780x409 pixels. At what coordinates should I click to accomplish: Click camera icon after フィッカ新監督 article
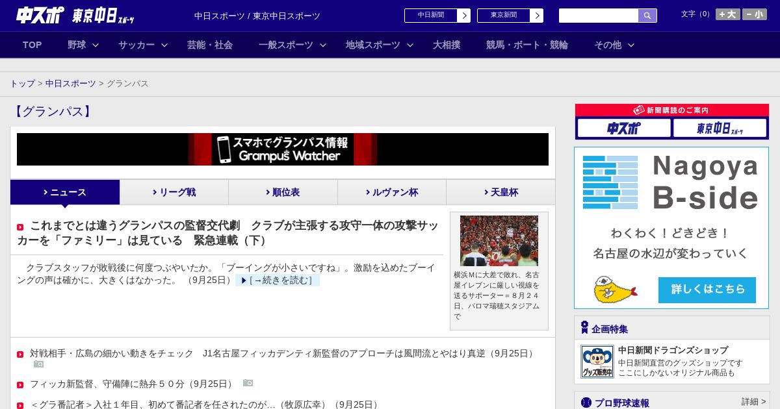(248, 383)
